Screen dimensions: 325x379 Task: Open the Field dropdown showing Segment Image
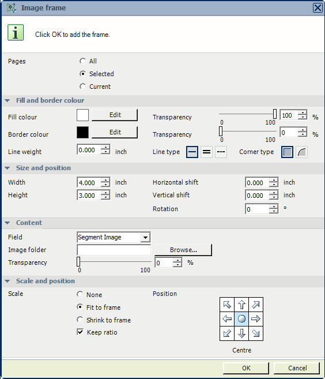(114, 237)
